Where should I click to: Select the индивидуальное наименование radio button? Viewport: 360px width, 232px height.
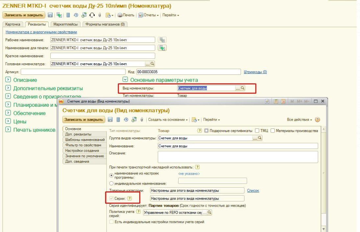click(111, 184)
